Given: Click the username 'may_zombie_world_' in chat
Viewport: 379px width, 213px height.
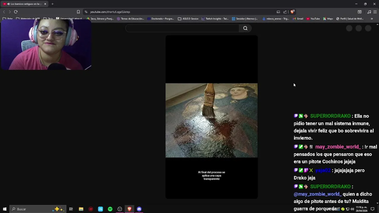Looking at the screenshot, I should [x=338, y=147].
